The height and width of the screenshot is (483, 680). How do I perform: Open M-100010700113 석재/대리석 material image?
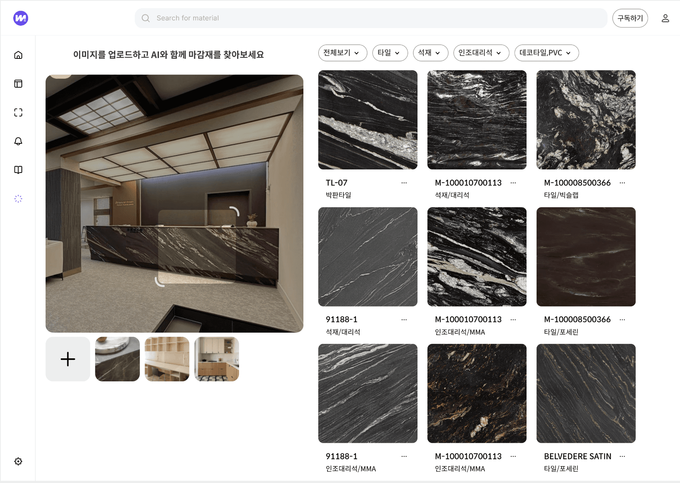(477, 120)
